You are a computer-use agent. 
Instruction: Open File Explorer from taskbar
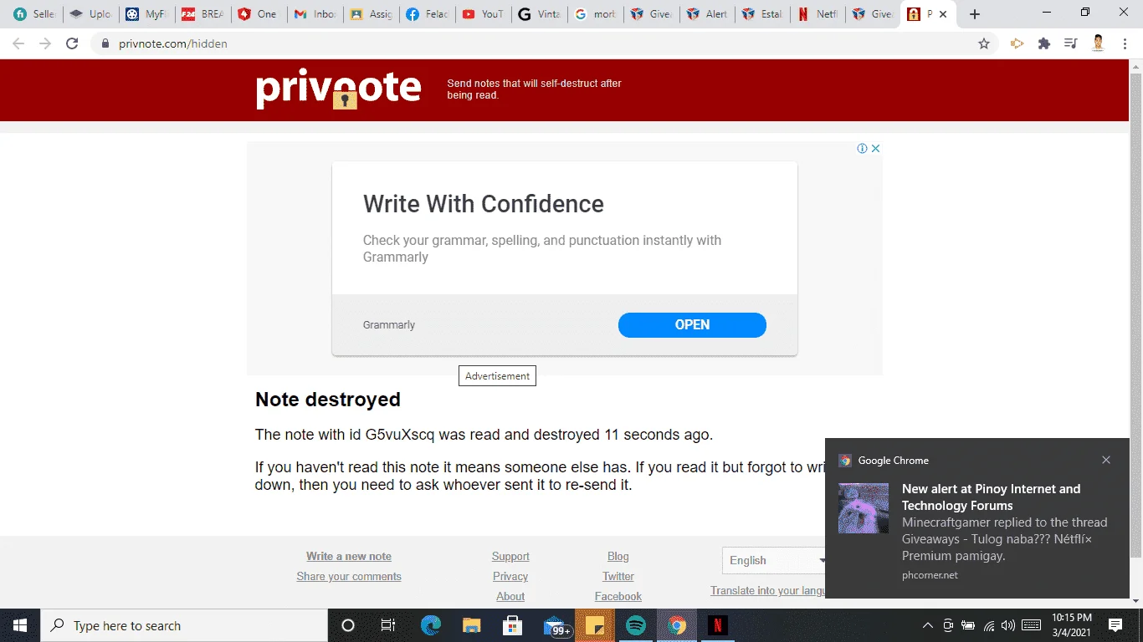click(472, 625)
